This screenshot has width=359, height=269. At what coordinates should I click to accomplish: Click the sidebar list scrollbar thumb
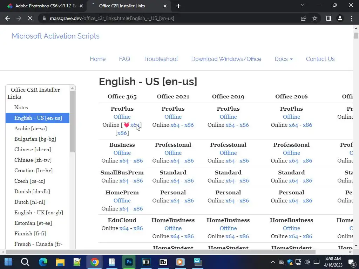click(x=72, y=122)
